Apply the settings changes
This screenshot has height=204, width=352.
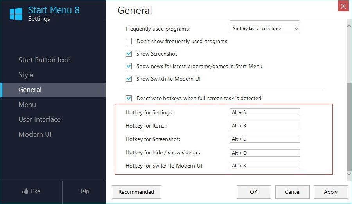[x=330, y=192]
